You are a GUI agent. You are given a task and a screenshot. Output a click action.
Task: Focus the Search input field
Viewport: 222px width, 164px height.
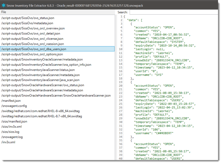pyautogui.click(x=174, y=12)
